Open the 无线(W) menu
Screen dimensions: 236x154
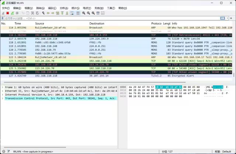pyautogui.click(x=99, y=8)
